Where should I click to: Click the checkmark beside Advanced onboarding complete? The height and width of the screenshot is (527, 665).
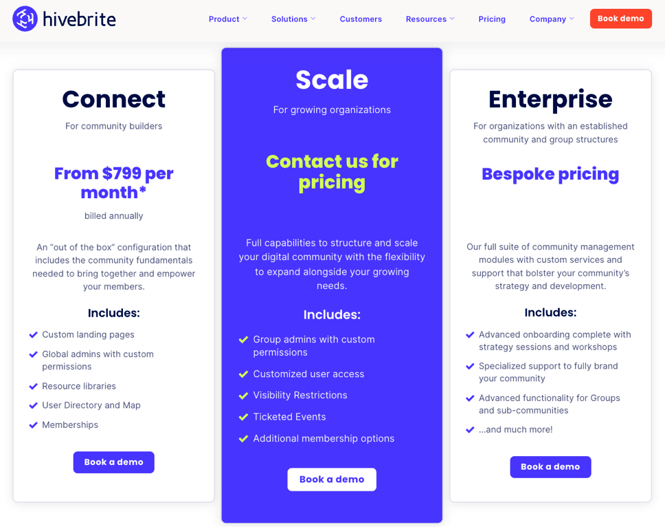470,334
